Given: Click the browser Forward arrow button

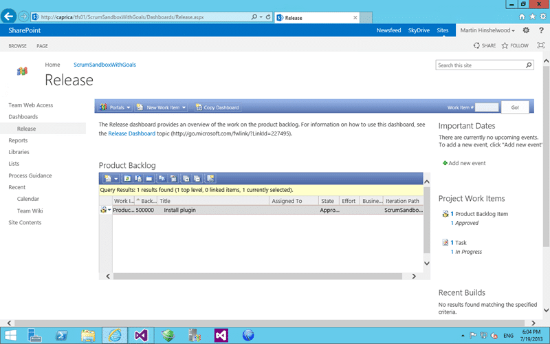Looking at the screenshot, I should pos(23,17).
